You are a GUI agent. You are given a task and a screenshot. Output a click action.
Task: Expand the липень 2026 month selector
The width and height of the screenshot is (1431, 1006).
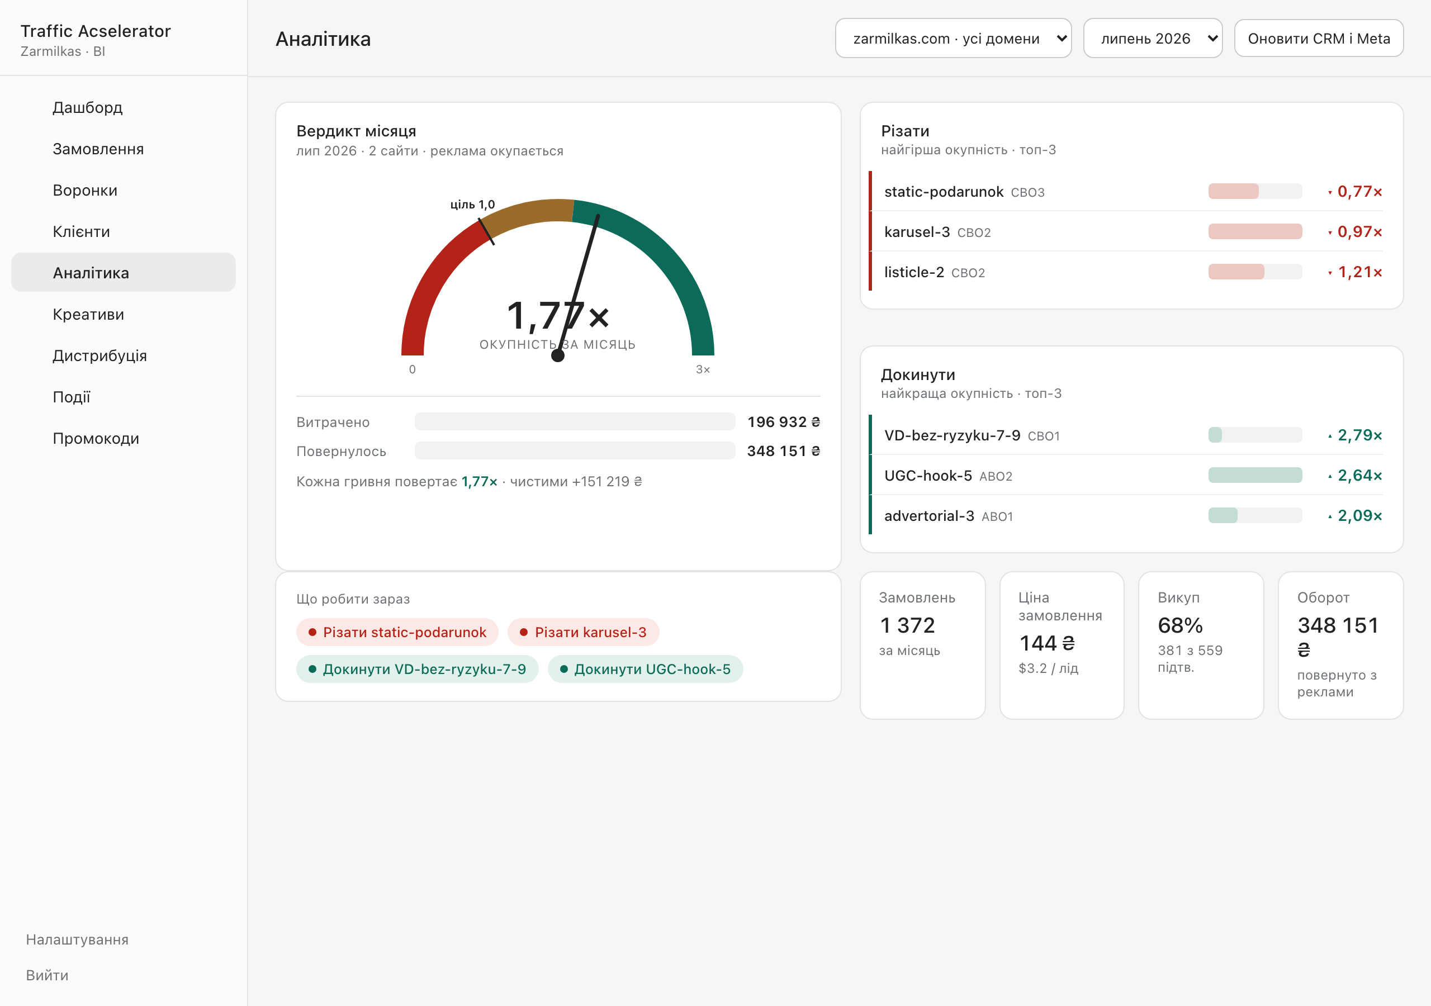coord(1153,39)
